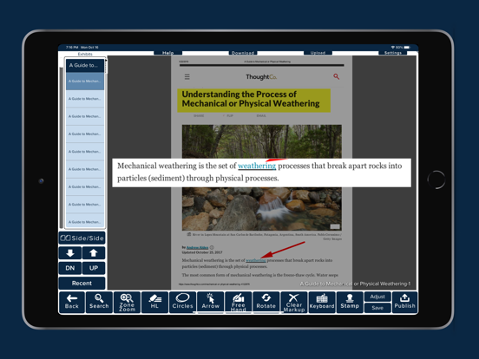
Task: Pick the Arrow markup tool
Action: (210, 302)
